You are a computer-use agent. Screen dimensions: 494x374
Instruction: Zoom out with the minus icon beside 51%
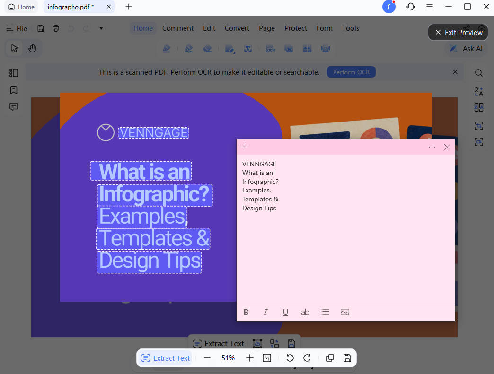(207, 358)
